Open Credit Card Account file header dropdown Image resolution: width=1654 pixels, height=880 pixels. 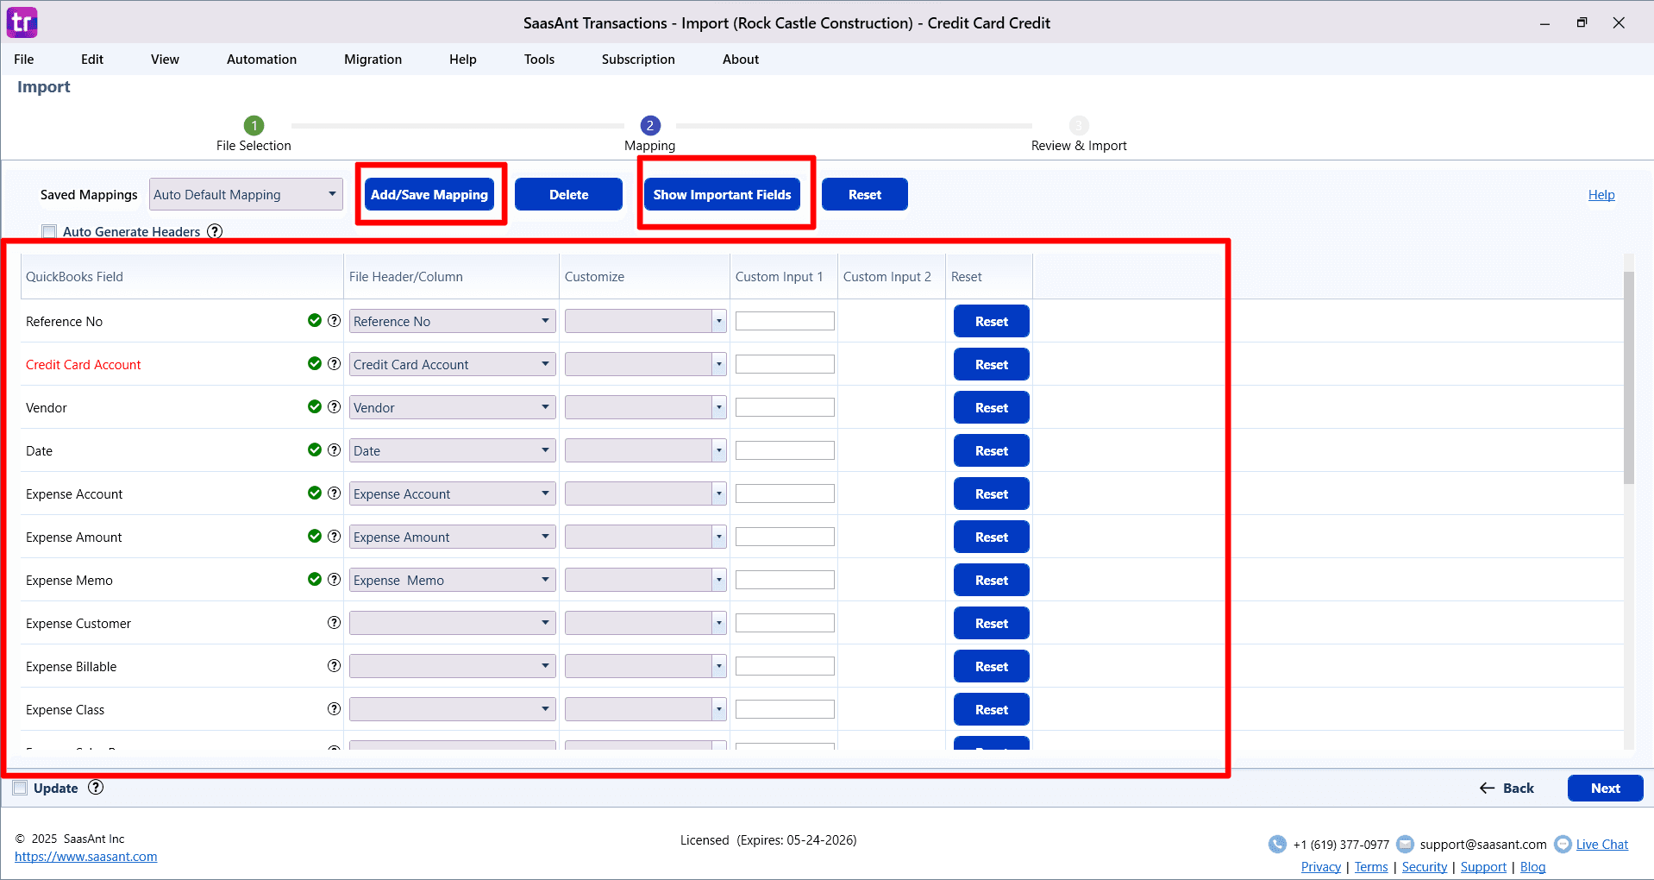click(452, 364)
